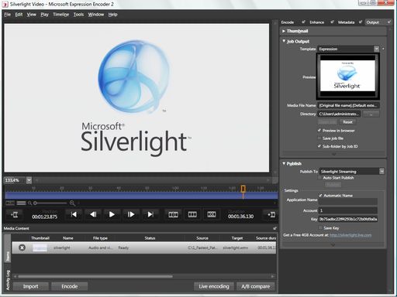Jump to the end of the clip
Screen dimensions: 397x297
pos(150,214)
